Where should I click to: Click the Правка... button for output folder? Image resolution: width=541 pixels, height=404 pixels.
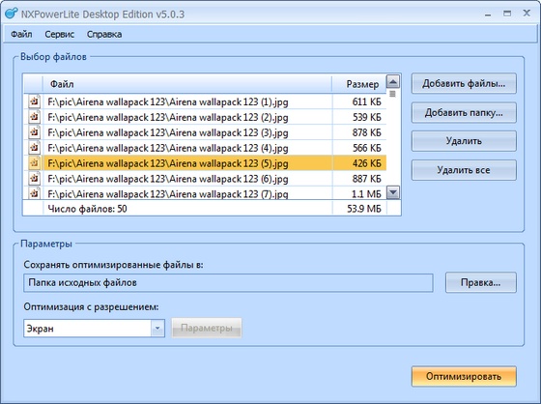[x=481, y=282]
